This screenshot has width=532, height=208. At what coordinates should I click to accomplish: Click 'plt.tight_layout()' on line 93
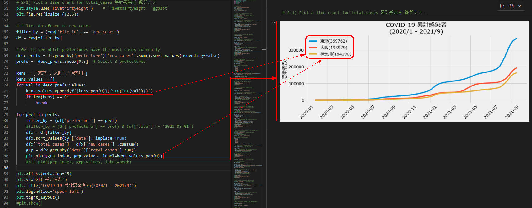[x=38, y=197]
